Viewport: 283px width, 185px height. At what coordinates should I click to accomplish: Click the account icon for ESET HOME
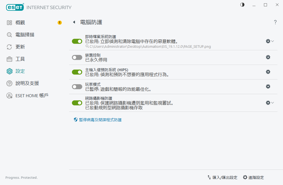(x=9, y=96)
